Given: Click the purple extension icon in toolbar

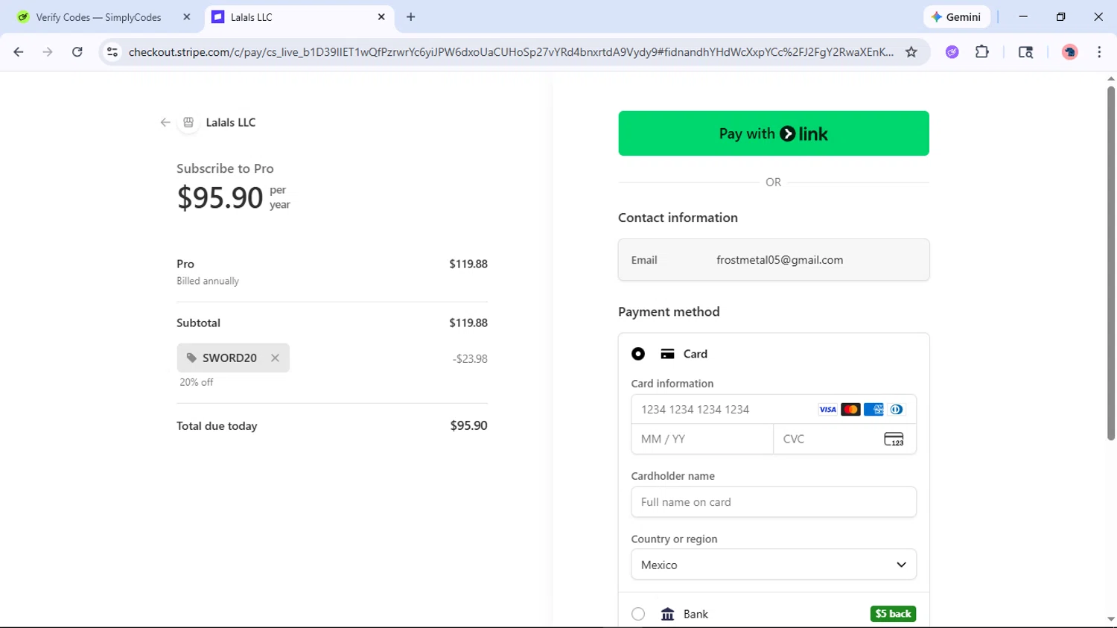Looking at the screenshot, I should [952, 52].
